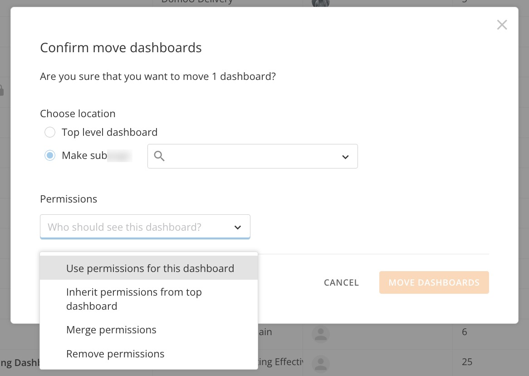Screen dimensions: 529x376
Task: Select the Top level dashboard radio button
Action: pos(50,132)
